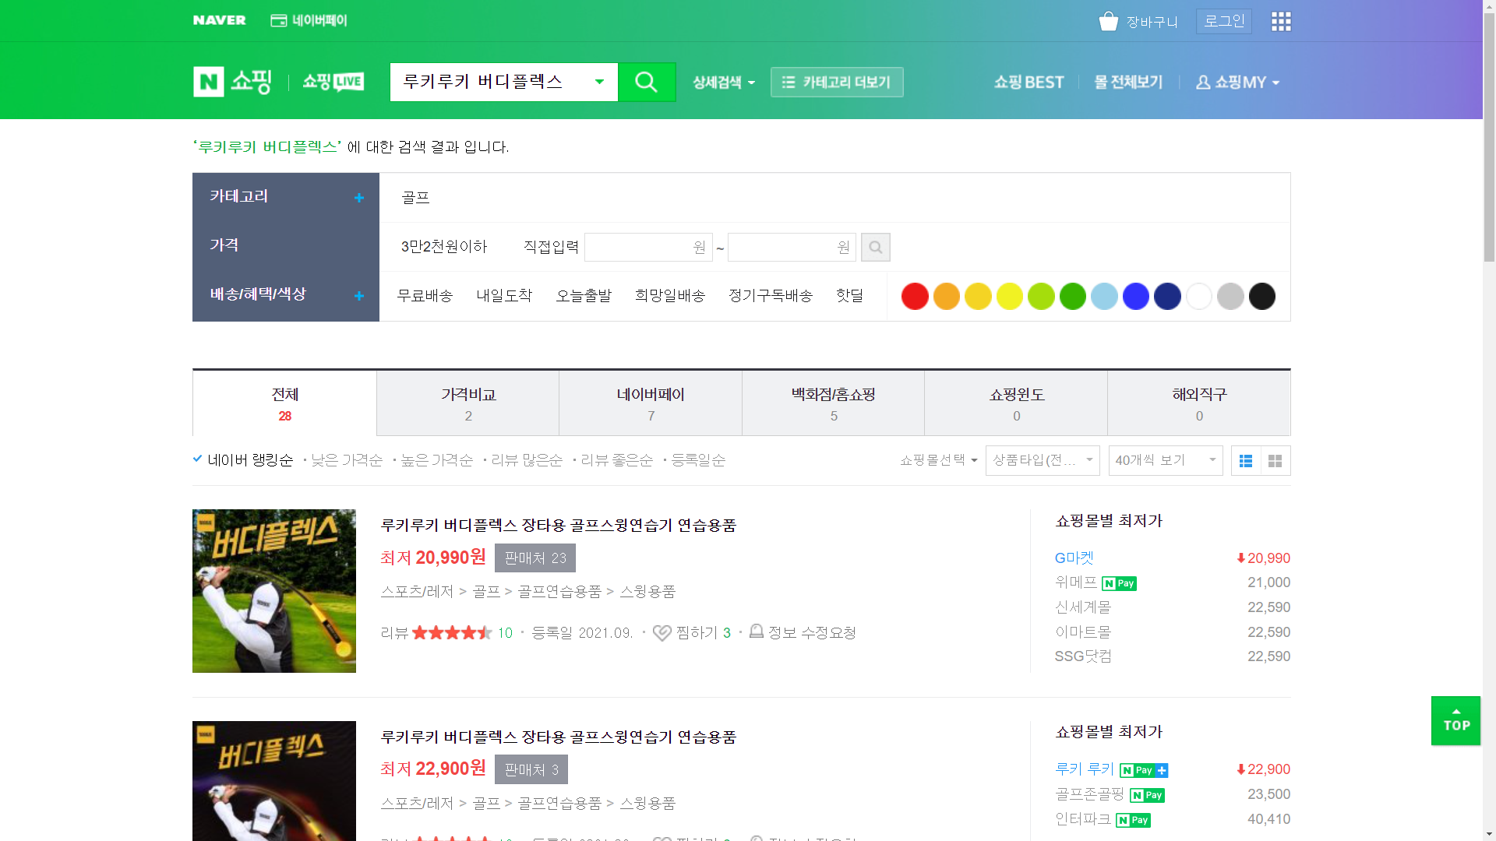Click 판매처 3 button
Viewport: 1496px width, 841px height.
(531, 769)
